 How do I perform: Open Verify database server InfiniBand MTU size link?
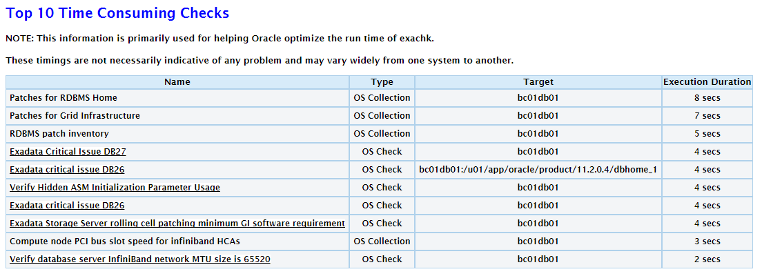tap(140, 259)
